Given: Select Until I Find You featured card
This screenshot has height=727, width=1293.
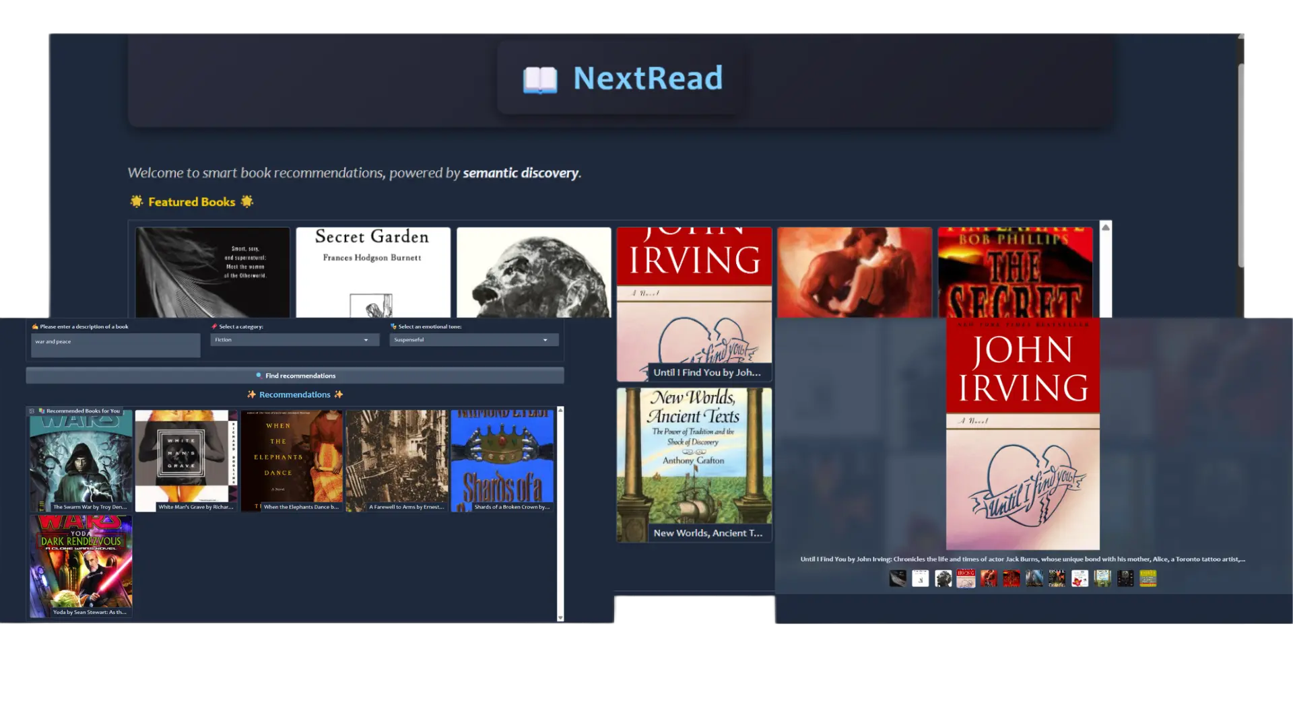Looking at the screenshot, I should [x=694, y=304].
